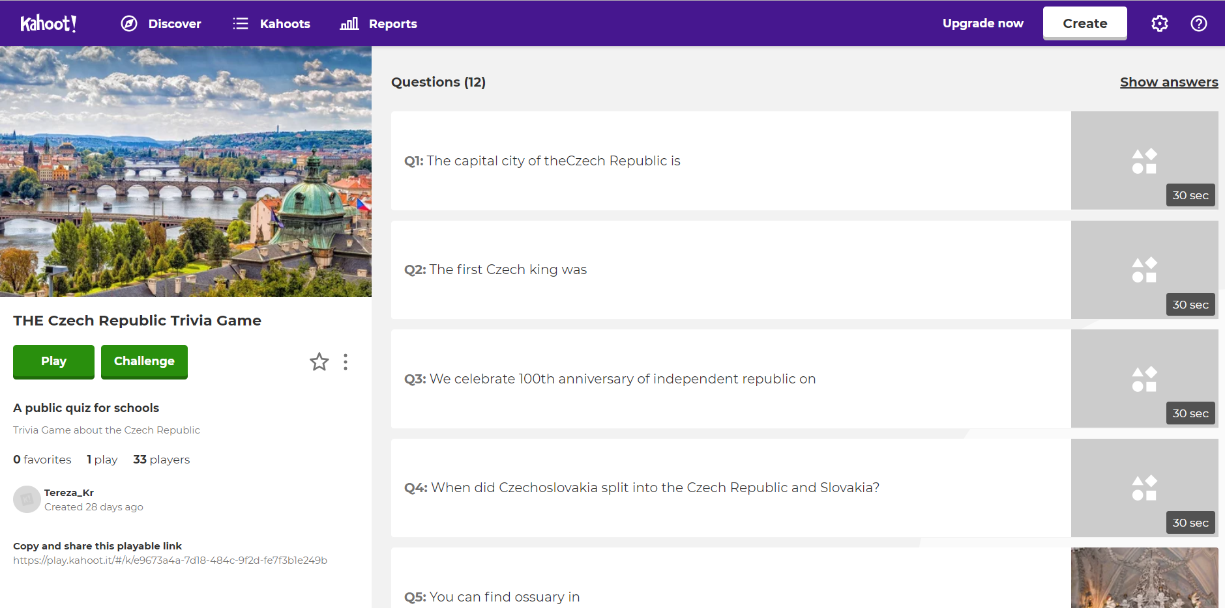The width and height of the screenshot is (1225, 608).
Task: Click the 33 players count
Action: click(162, 460)
